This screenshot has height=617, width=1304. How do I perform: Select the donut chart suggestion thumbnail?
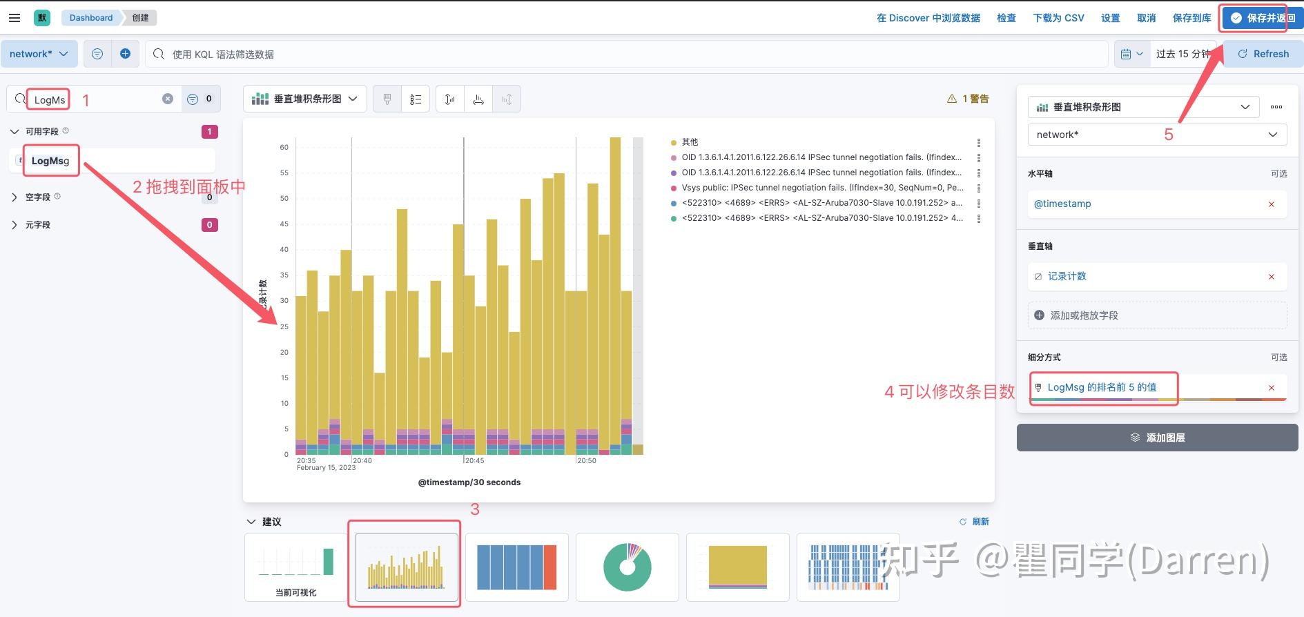pos(627,567)
